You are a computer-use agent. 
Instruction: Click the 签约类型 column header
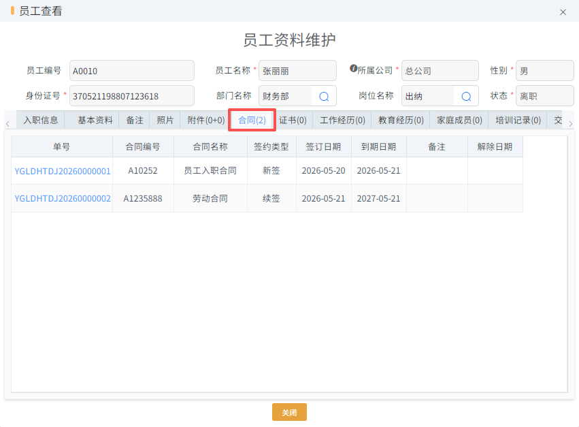271,147
